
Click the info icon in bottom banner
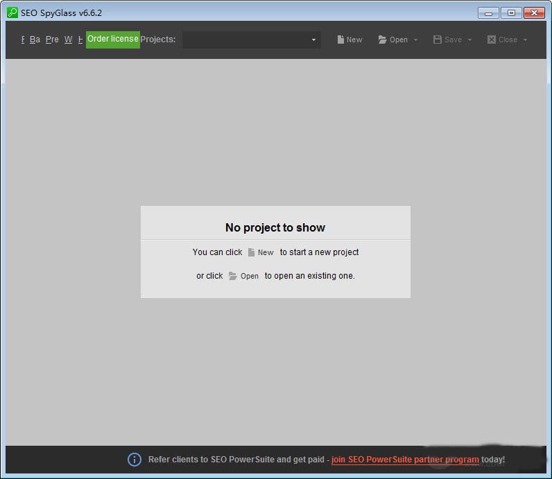pos(135,460)
